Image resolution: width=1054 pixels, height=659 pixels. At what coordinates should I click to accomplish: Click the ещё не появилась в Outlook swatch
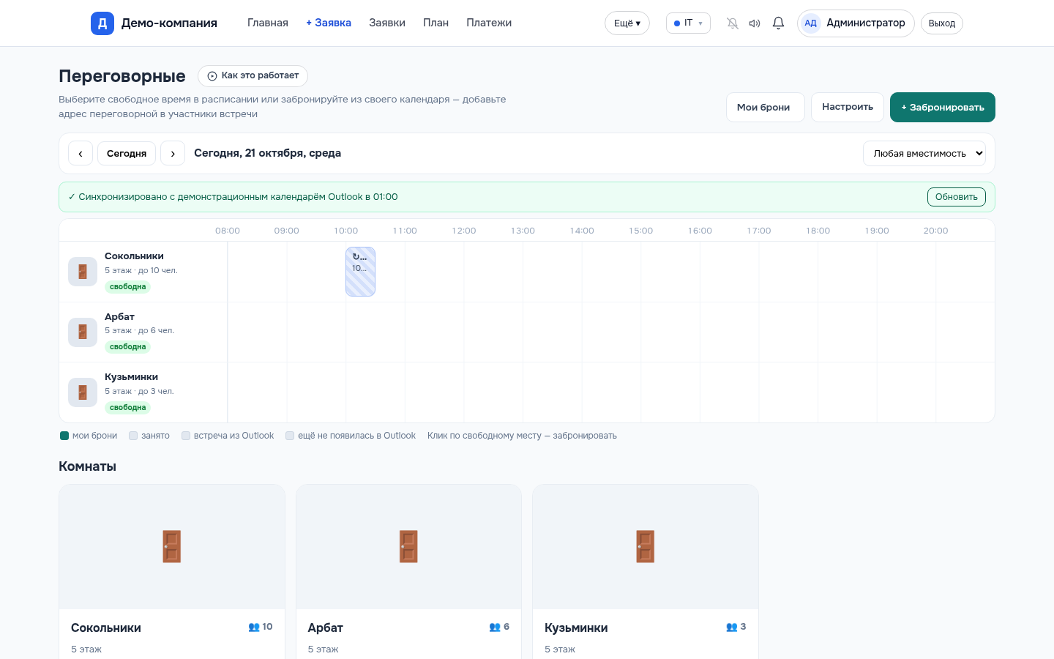pyautogui.click(x=290, y=436)
